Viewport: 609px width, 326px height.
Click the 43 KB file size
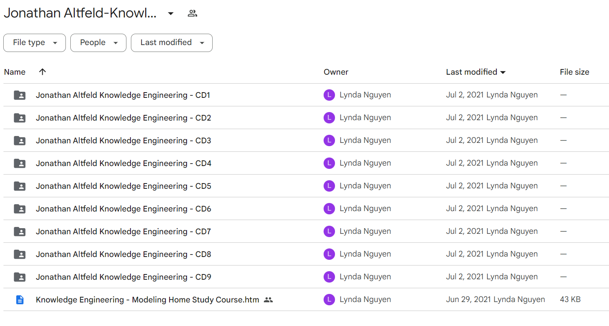(x=570, y=300)
